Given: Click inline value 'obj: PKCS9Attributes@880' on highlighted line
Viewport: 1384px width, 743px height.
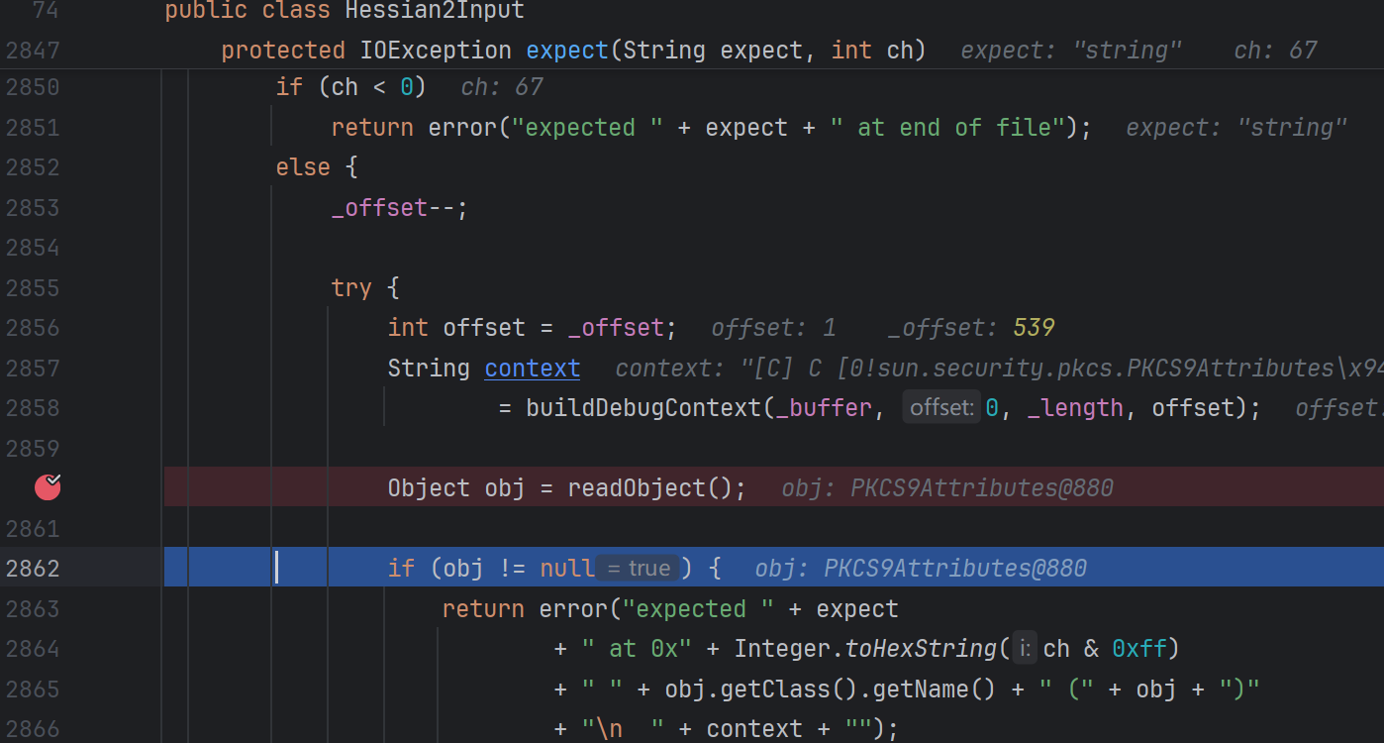Looking at the screenshot, I should [920, 569].
